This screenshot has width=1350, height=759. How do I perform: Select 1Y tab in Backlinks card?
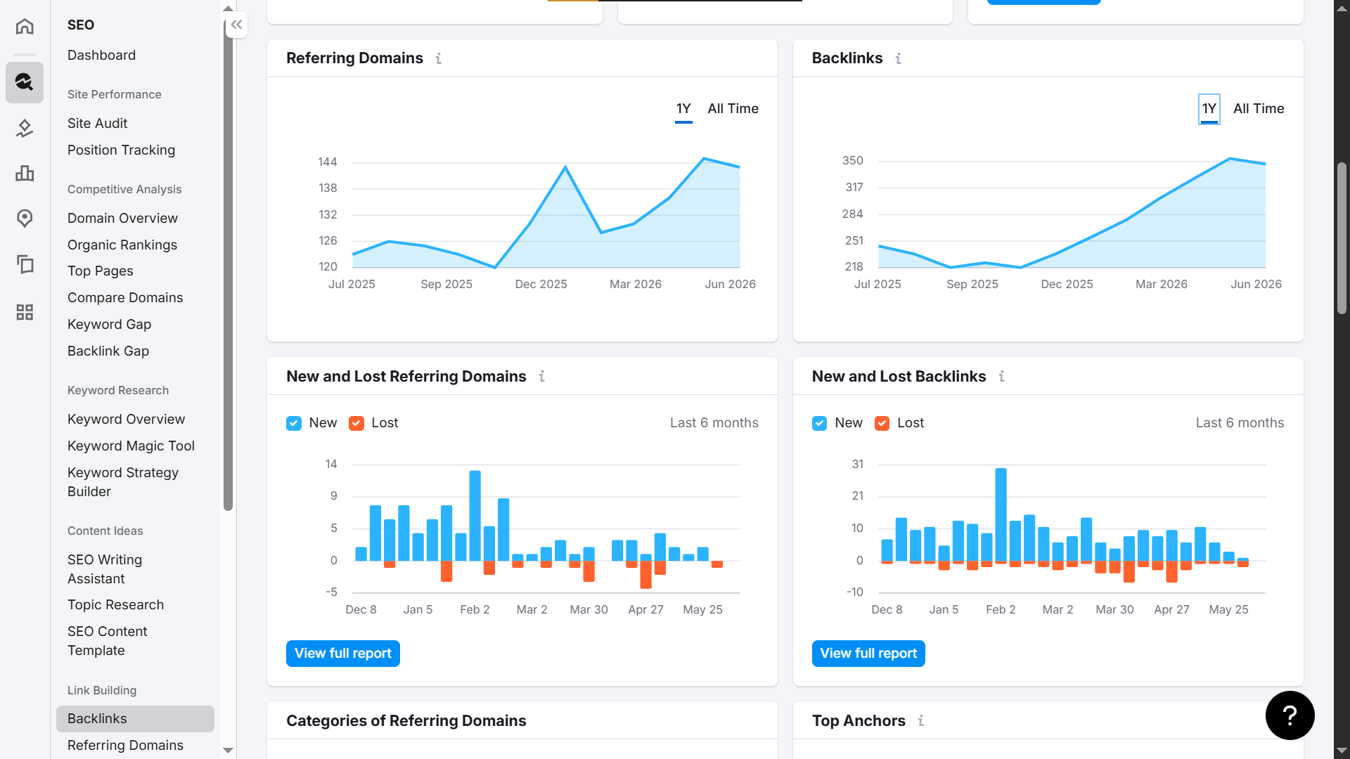1209,109
